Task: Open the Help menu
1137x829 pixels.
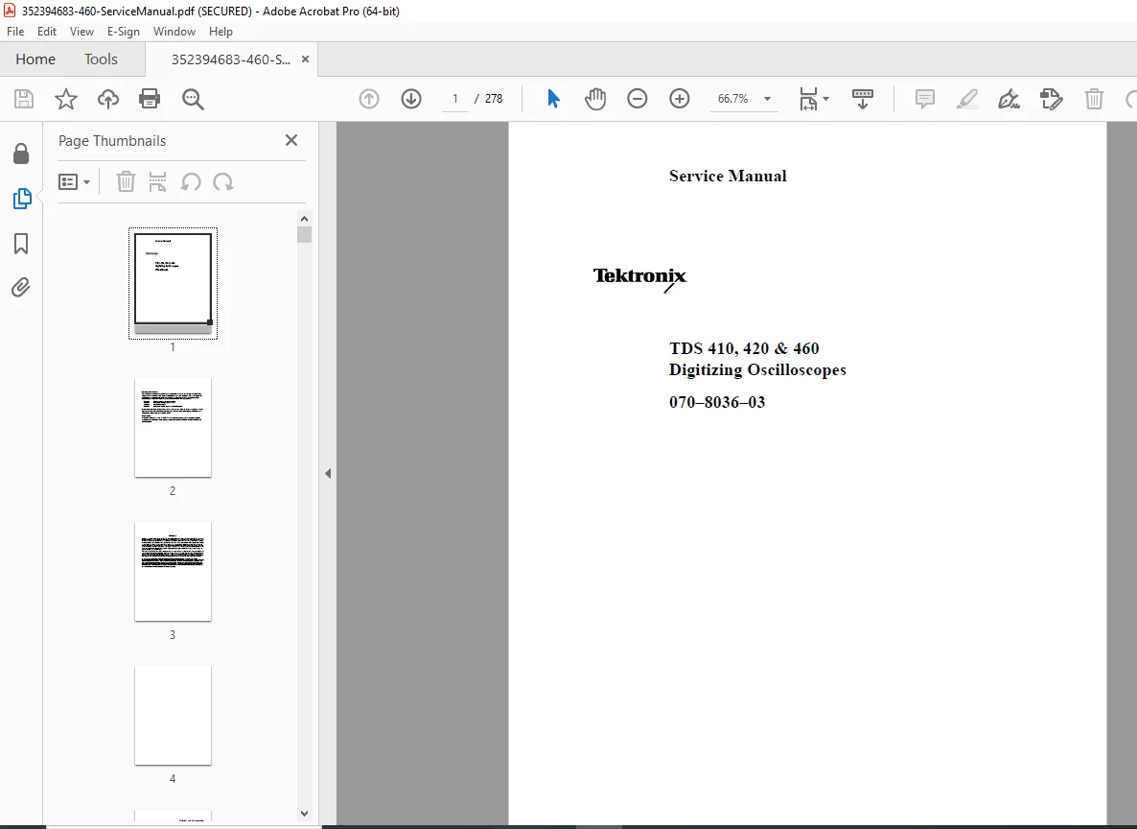Action: tap(220, 32)
